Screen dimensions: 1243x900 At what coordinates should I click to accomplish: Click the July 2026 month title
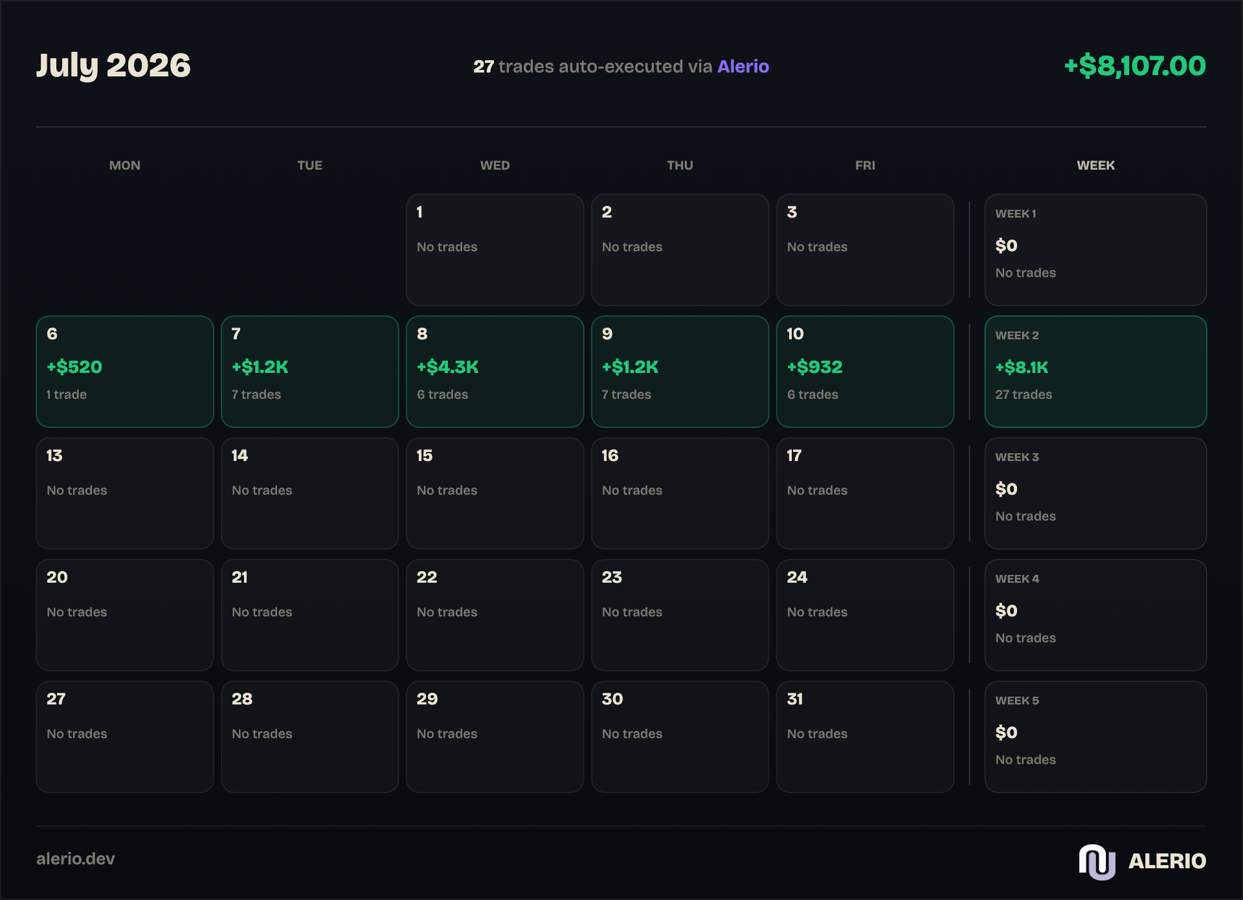(x=113, y=66)
